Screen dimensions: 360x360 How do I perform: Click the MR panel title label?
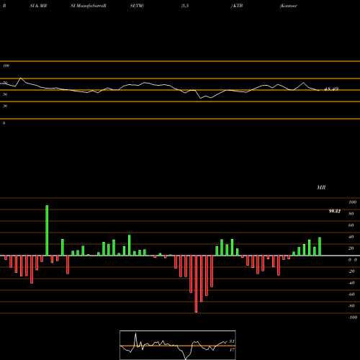pyautogui.click(x=321, y=187)
